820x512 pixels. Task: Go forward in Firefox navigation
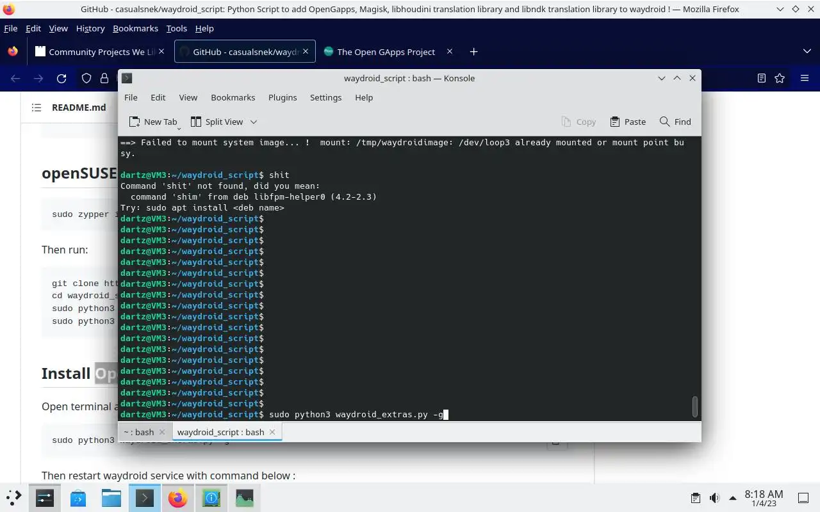point(38,78)
